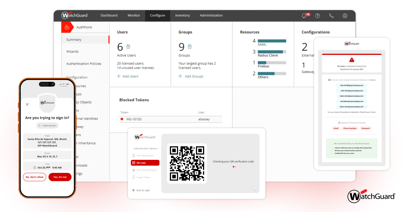
Task: Click the "6" active users count
Action: point(120,47)
